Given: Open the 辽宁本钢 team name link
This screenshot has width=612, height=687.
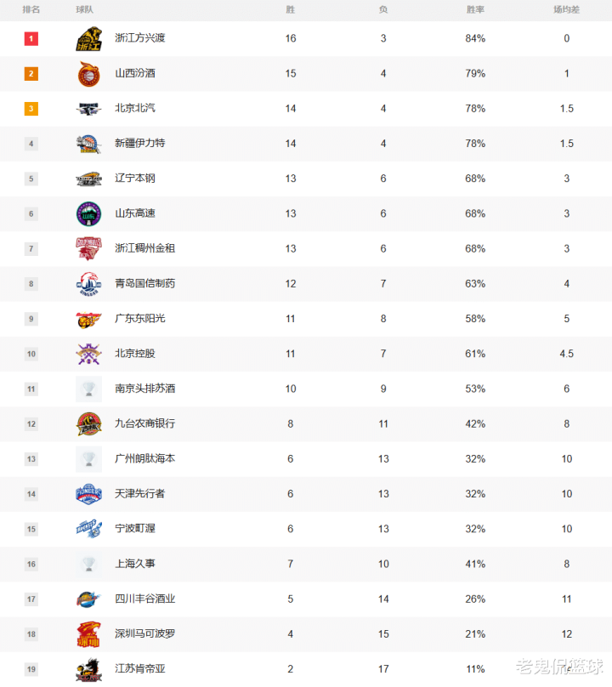Looking at the screenshot, I should [135, 179].
